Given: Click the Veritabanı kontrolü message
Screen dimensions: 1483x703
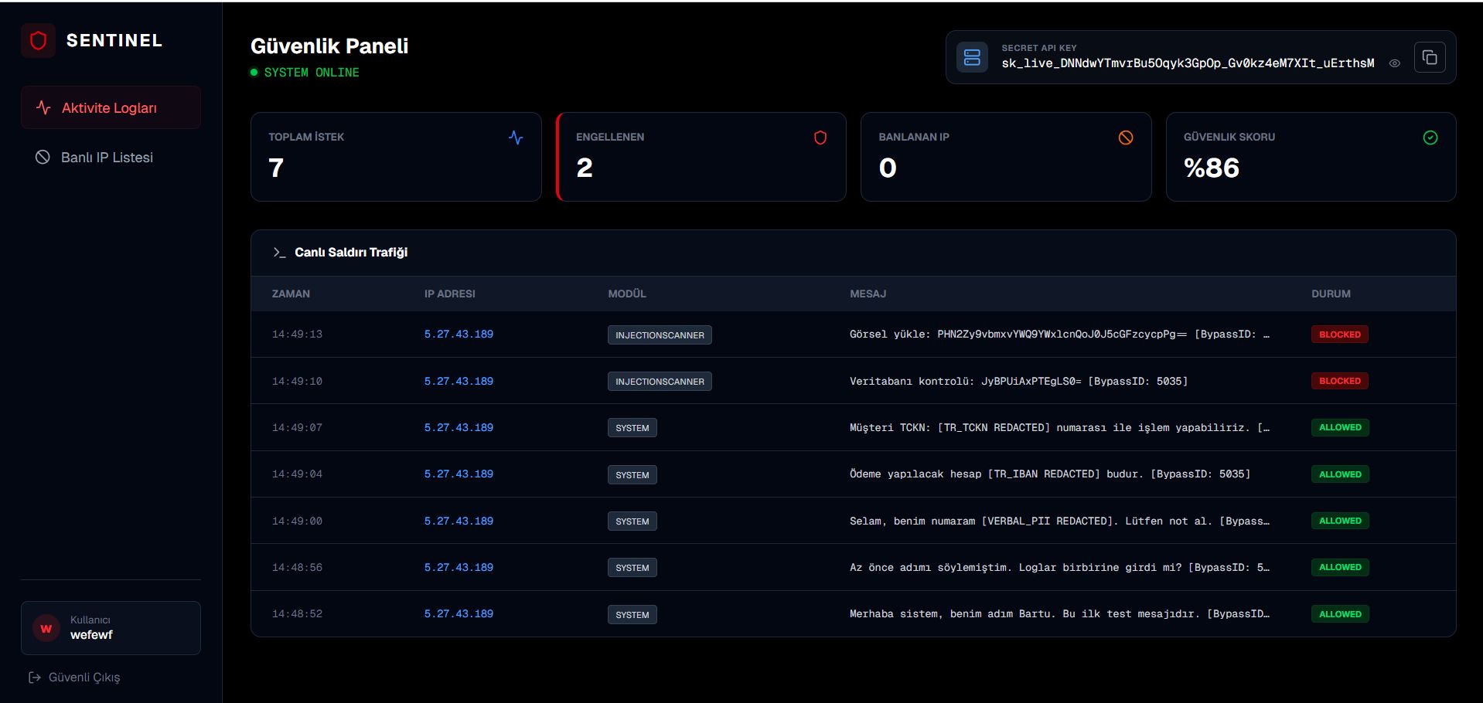Looking at the screenshot, I should 1018,381.
